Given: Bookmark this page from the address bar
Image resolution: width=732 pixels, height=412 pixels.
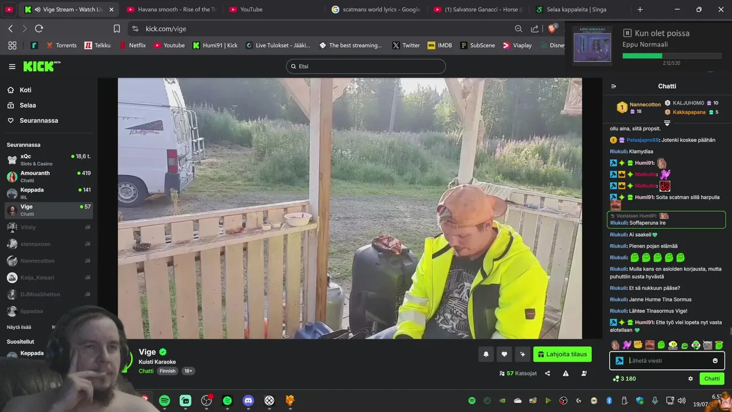Looking at the screenshot, I should (x=117, y=29).
